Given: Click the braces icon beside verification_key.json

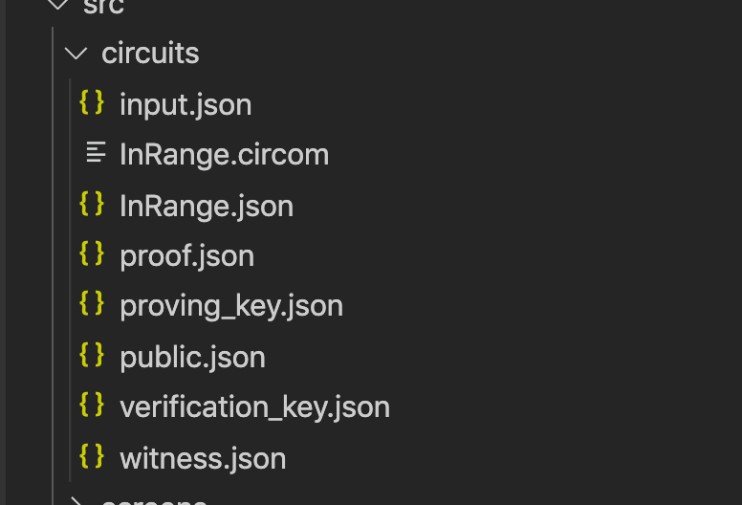Looking at the screenshot, I should coord(92,406).
